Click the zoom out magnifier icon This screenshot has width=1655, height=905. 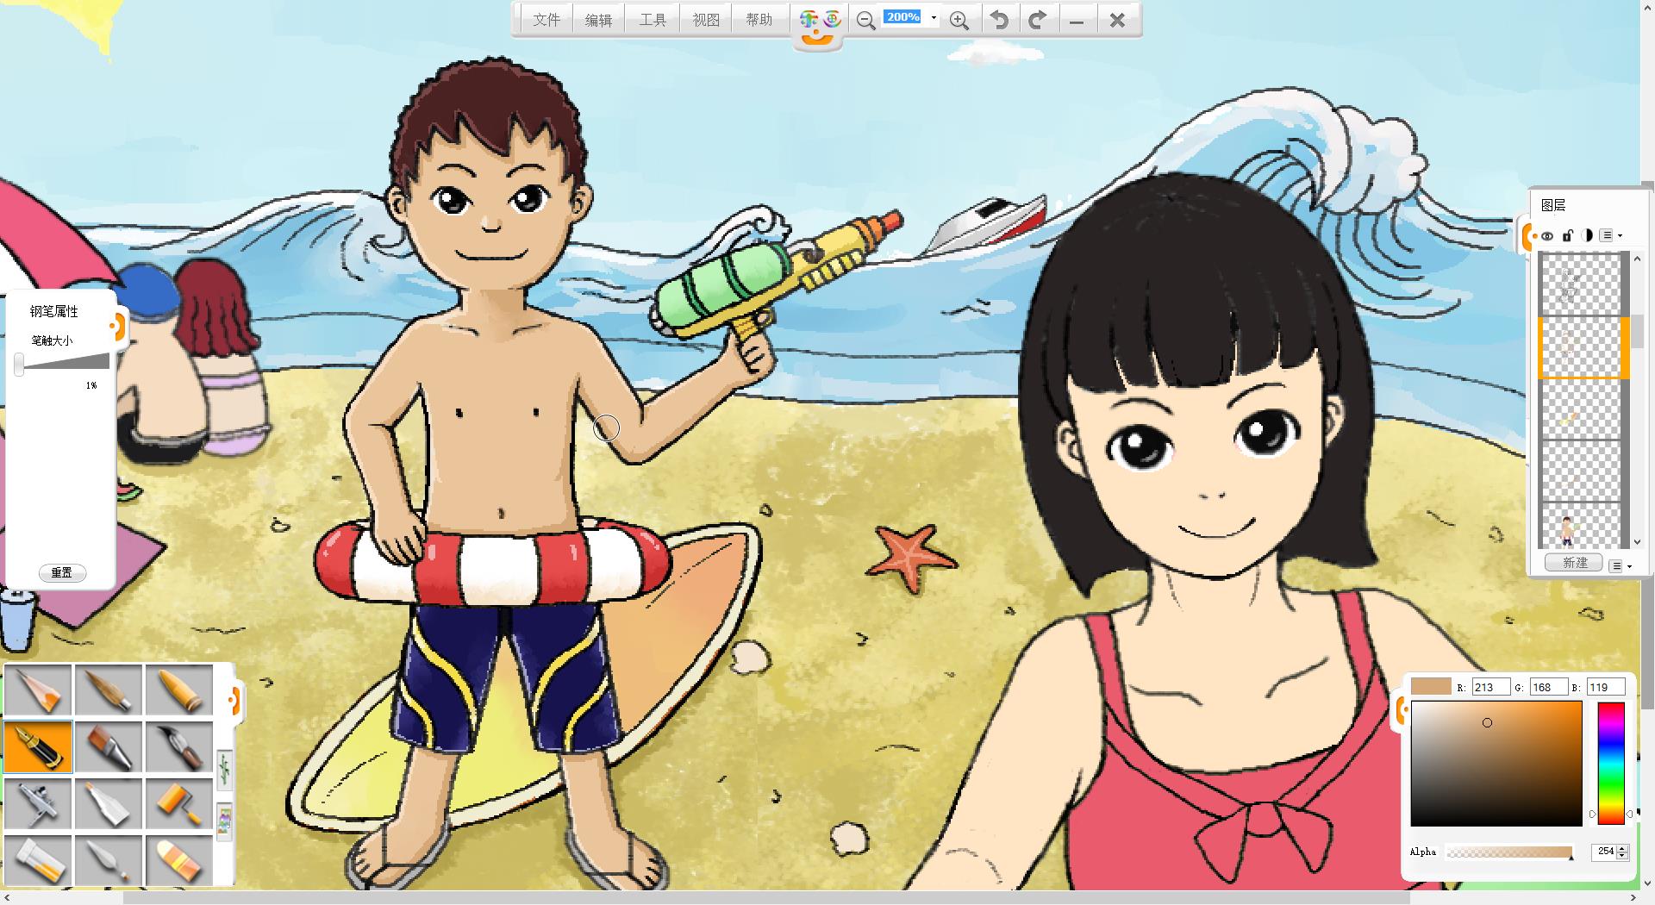pyautogui.click(x=865, y=20)
